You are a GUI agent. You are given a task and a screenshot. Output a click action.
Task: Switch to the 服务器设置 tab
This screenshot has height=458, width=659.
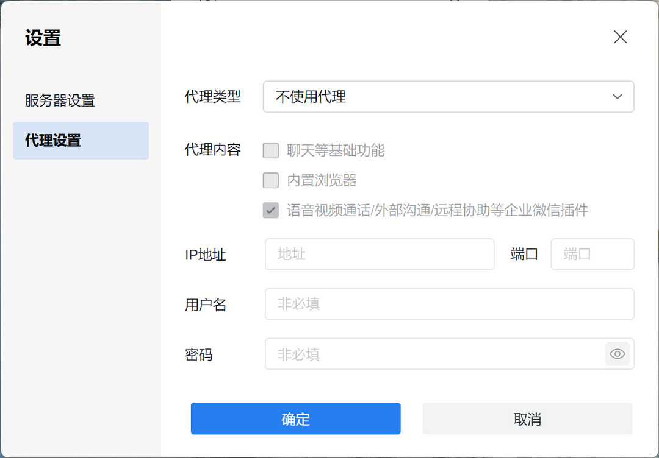pyautogui.click(x=60, y=100)
